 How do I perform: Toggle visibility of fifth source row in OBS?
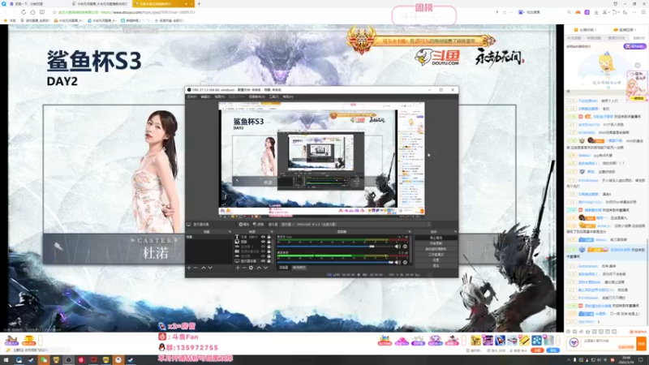263,256
